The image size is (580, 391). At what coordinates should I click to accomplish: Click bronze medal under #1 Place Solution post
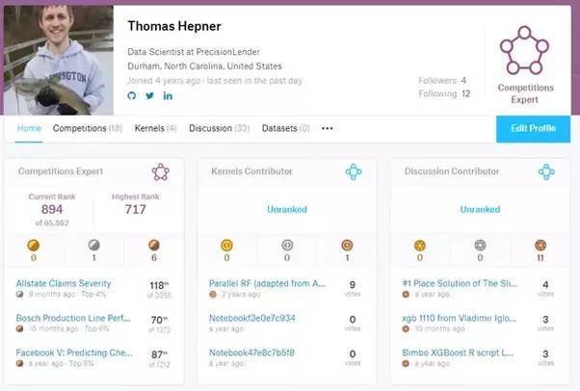[406, 295]
